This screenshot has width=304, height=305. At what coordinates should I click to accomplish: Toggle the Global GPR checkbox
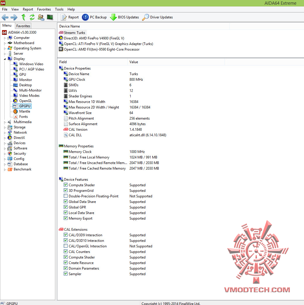pyautogui.click(x=66, y=207)
